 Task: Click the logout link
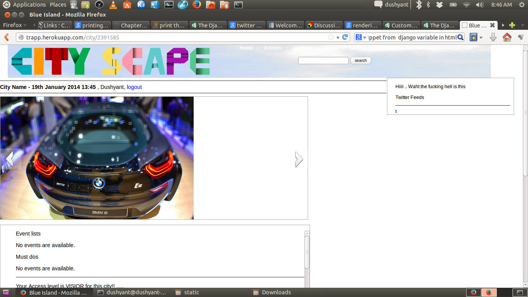(x=134, y=87)
